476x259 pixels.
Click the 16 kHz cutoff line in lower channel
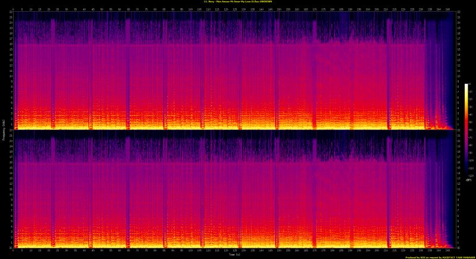178,162
